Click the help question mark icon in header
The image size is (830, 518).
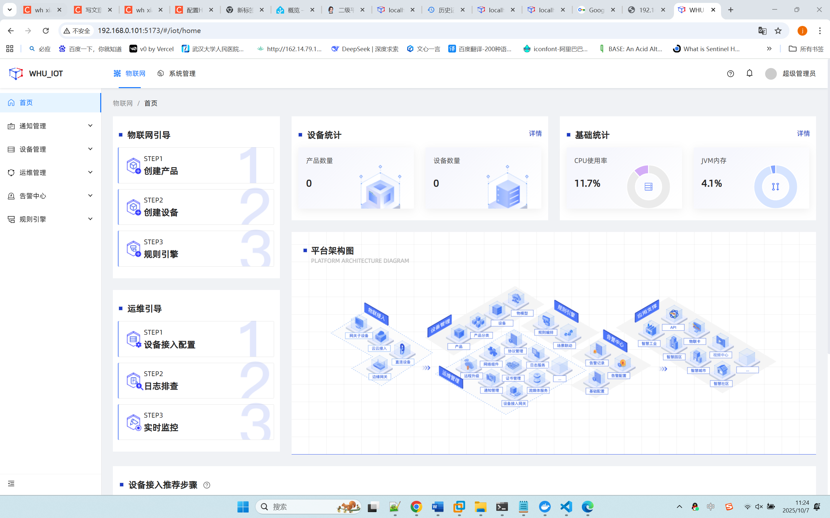(x=730, y=74)
